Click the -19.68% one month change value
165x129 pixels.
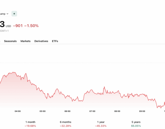pyautogui.click(x=30, y=126)
